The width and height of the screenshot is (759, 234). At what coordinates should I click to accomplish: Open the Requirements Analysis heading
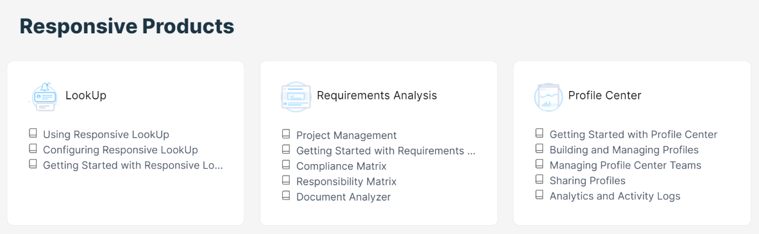pos(376,96)
